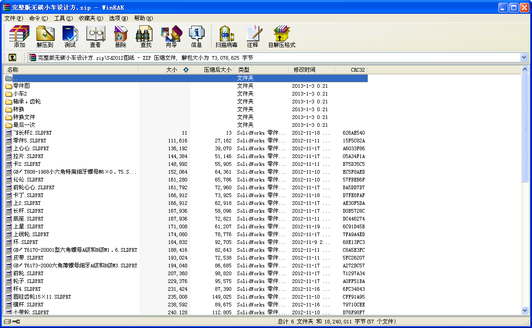Click the 自解压格式 (SFX) toolbar icon
The height and width of the screenshot is (328, 532).
point(281,36)
